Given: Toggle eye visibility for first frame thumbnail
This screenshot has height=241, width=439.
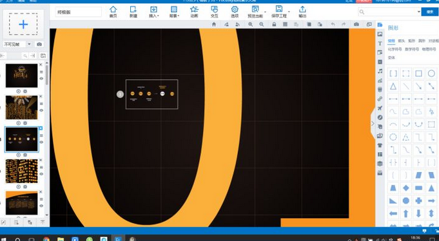Looking at the screenshot, I should click(41, 79).
